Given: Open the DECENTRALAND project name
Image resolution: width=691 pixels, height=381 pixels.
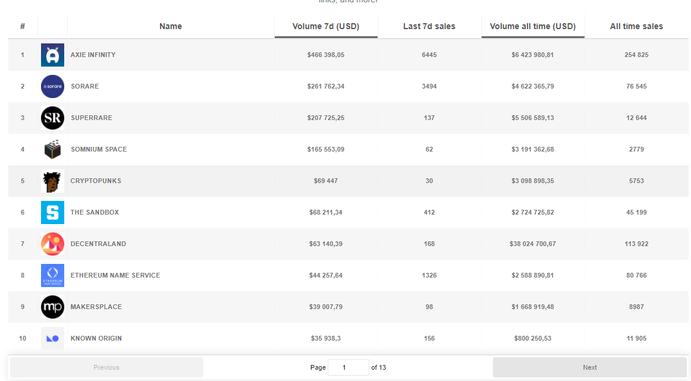Looking at the screenshot, I should [x=98, y=244].
